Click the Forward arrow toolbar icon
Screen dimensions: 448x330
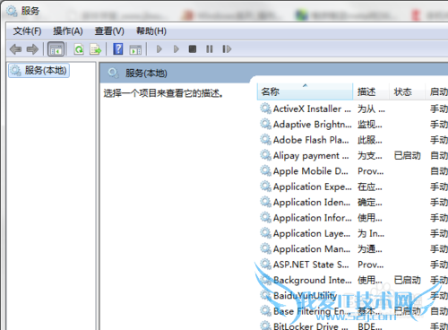(32, 49)
